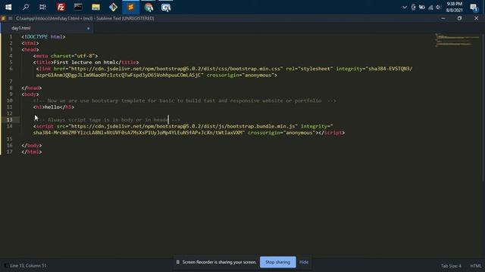Switch to Sublime Text taskbar icon
This screenshot has height=272, width=485.
point(130,7)
